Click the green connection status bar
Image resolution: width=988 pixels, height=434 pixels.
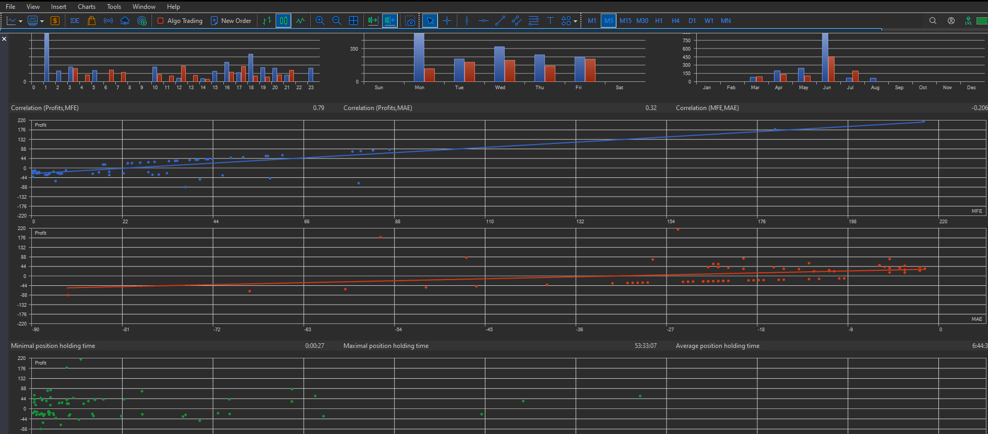tap(982, 21)
